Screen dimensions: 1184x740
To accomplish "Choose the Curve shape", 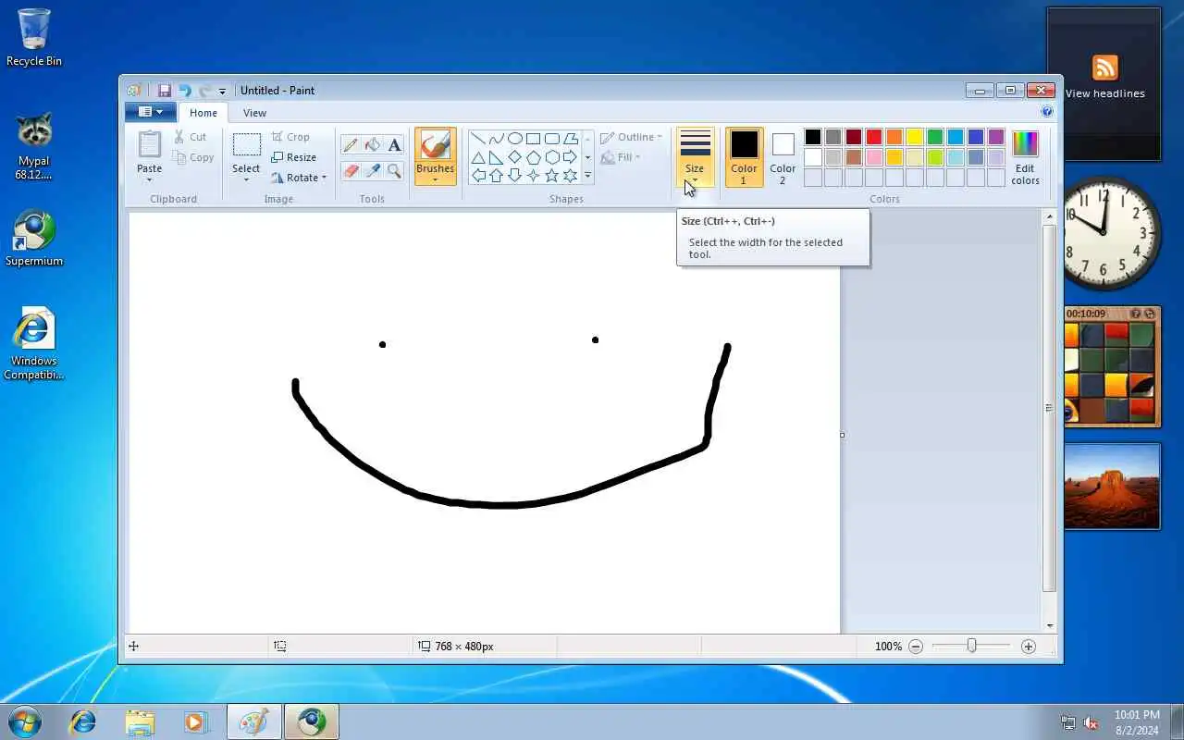I will pos(497,139).
